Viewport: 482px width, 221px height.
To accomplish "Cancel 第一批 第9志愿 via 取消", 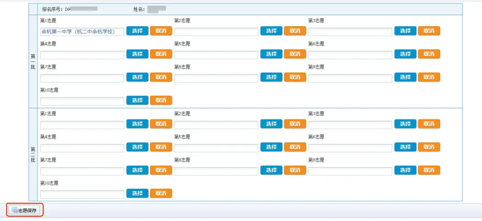I will click(x=429, y=78).
